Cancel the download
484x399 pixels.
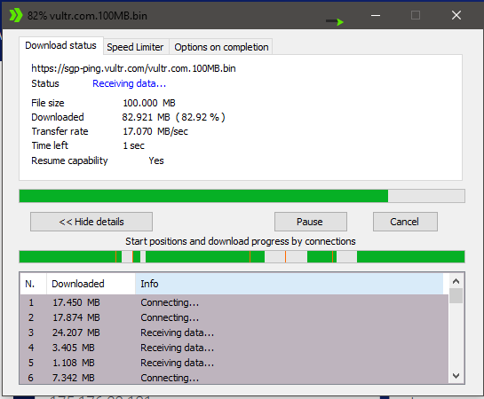point(405,222)
